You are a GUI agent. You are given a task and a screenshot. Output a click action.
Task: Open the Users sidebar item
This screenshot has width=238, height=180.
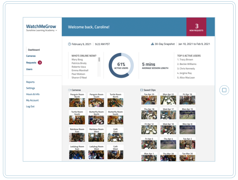pyautogui.click(x=29, y=69)
